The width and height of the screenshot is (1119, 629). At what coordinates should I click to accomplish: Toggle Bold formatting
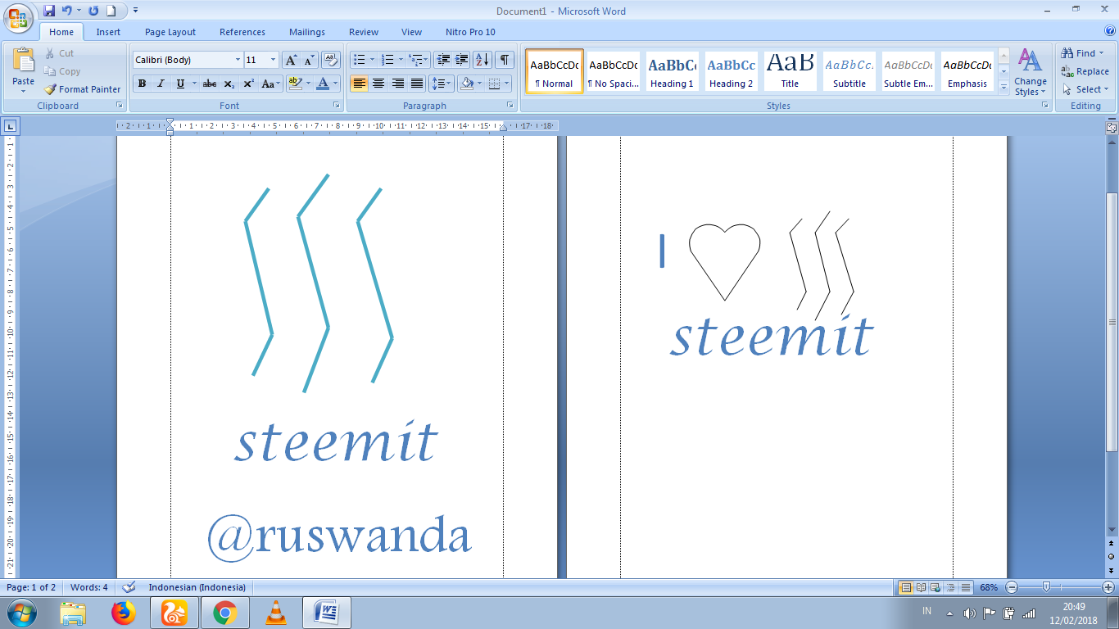(x=142, y=84)
